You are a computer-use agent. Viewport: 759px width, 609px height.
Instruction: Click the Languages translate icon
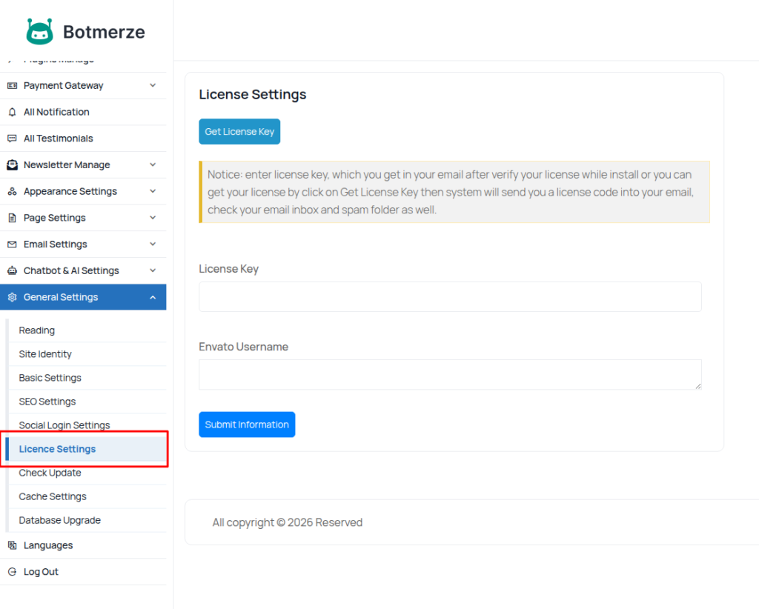pos(12,545)
